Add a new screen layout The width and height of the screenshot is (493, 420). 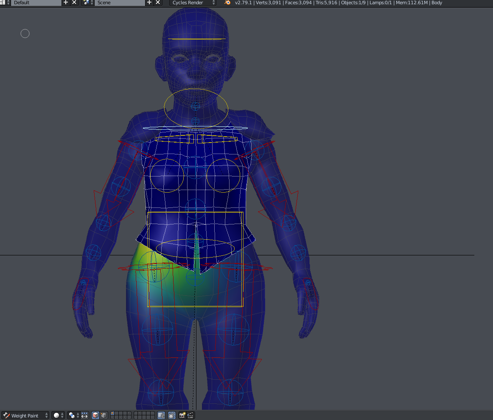click(66, 3)
